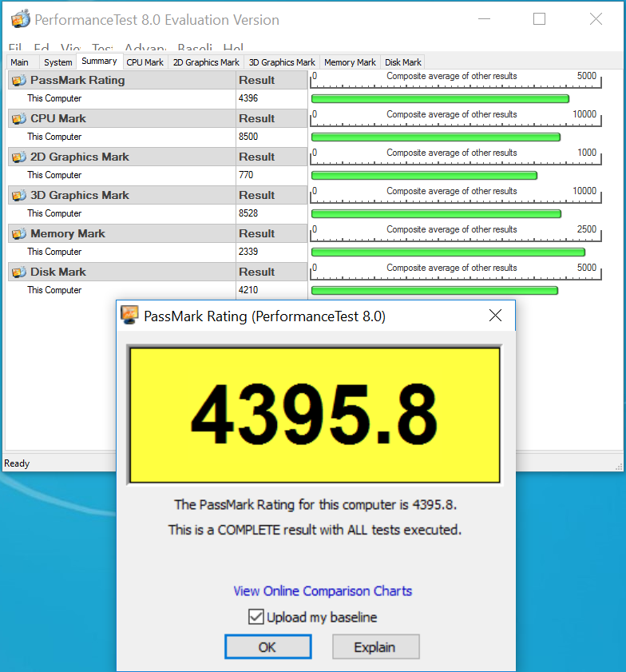The image size is (626, 672).
Task: Click the window resize grip in status bar
Action: point(619,467)
